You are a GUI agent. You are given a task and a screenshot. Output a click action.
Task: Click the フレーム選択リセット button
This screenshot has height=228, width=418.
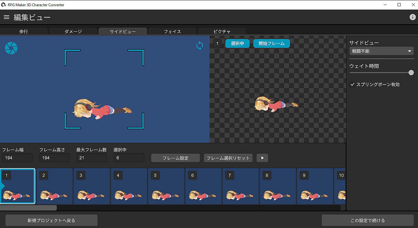click(x=228, y=158)
